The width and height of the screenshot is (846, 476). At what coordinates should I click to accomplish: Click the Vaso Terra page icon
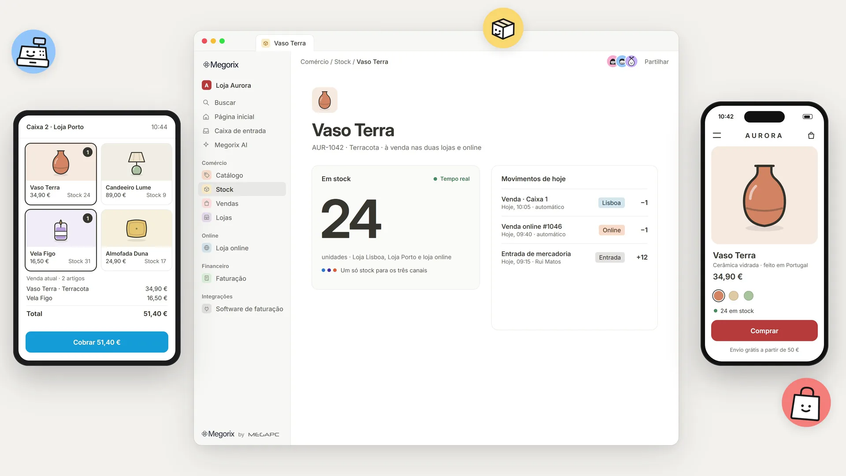coord(325,100)
